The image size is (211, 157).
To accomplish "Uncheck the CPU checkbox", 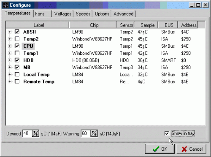I will [17, 46].
